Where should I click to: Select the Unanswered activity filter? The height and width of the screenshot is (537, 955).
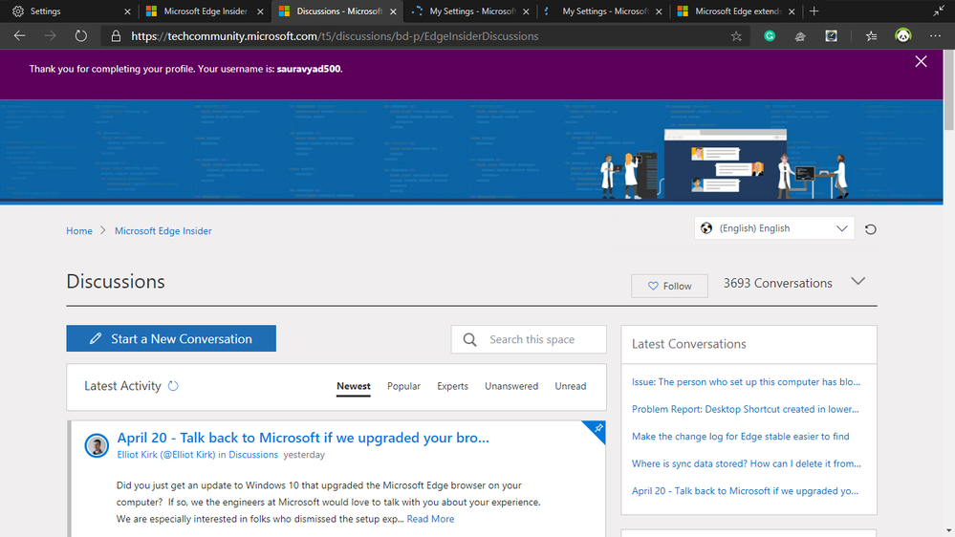pyautogui.click(x=511, y=386)
